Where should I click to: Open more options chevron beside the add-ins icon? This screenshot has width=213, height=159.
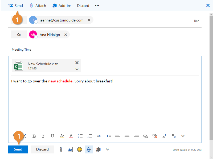pyautogui.click(x=108, y=149)
